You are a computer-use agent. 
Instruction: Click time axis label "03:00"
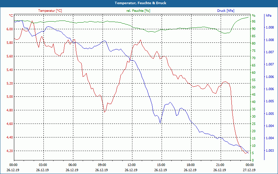[43, 165]
